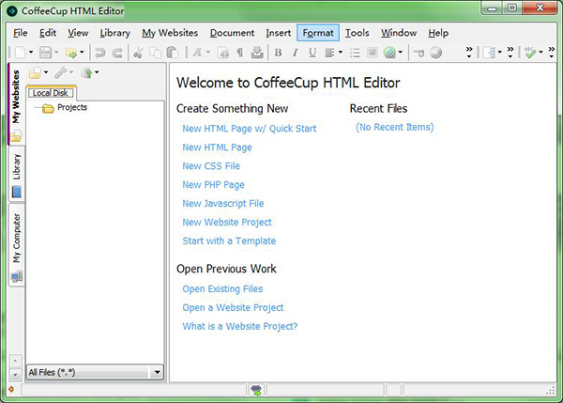
Task: Expand the New document dropdown arrow
Action: [33, 53]
